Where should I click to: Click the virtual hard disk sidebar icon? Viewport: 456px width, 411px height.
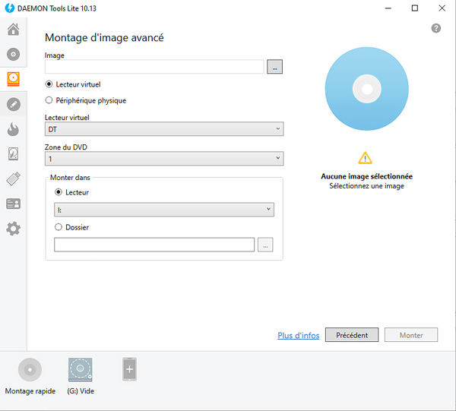(x=13, y=154)
